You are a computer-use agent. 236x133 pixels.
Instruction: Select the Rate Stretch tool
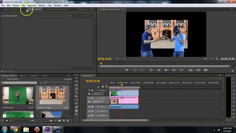(x=76, y=92)
